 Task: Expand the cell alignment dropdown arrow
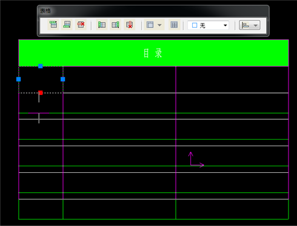256,25
